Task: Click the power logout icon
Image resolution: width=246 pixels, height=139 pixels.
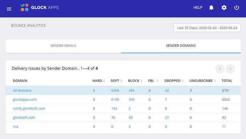Action: (236, 8)
